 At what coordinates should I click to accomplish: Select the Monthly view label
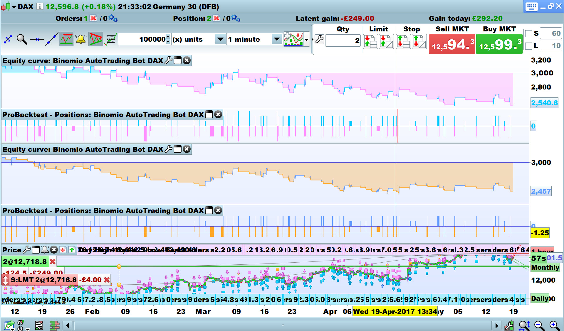click(x=545, y=267)
